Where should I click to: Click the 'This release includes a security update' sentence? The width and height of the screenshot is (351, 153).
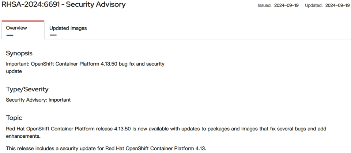[x=106, y=148]
